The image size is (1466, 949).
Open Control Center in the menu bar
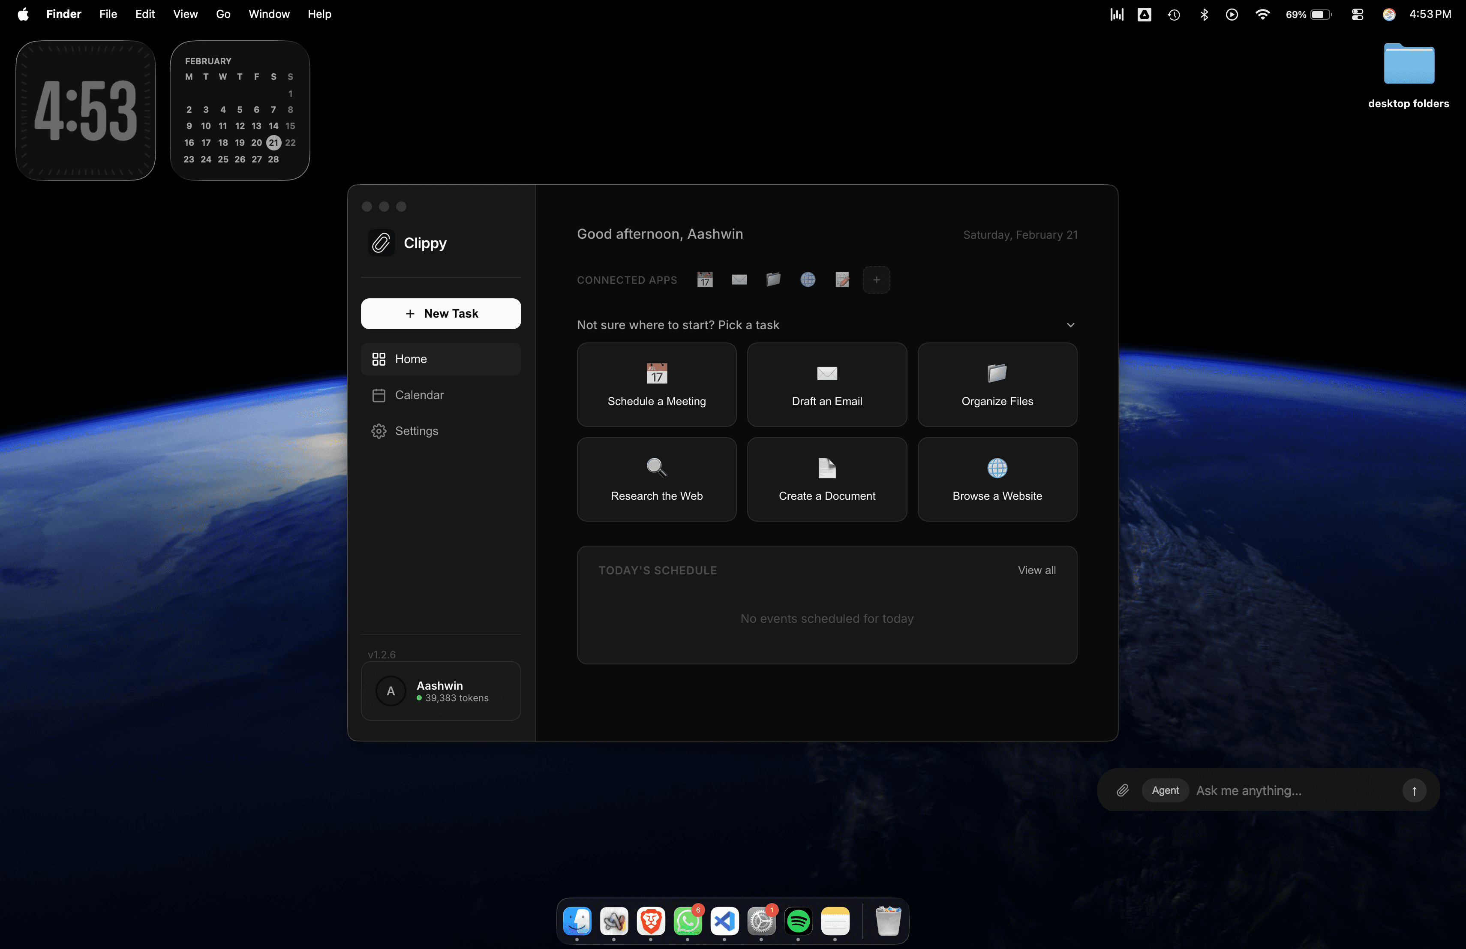click(1358, 14)
